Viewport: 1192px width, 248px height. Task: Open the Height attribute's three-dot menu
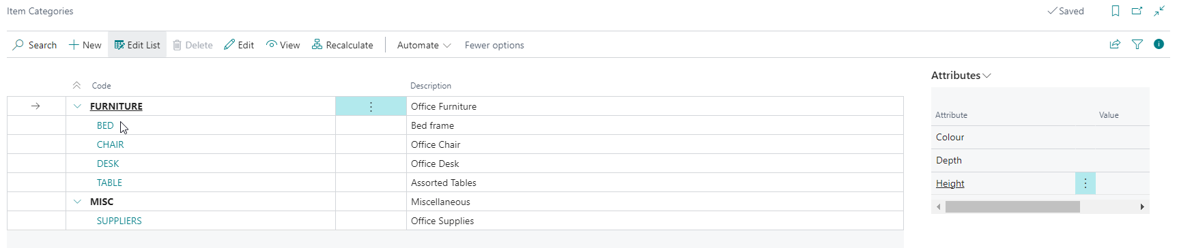pos(1085,183)
